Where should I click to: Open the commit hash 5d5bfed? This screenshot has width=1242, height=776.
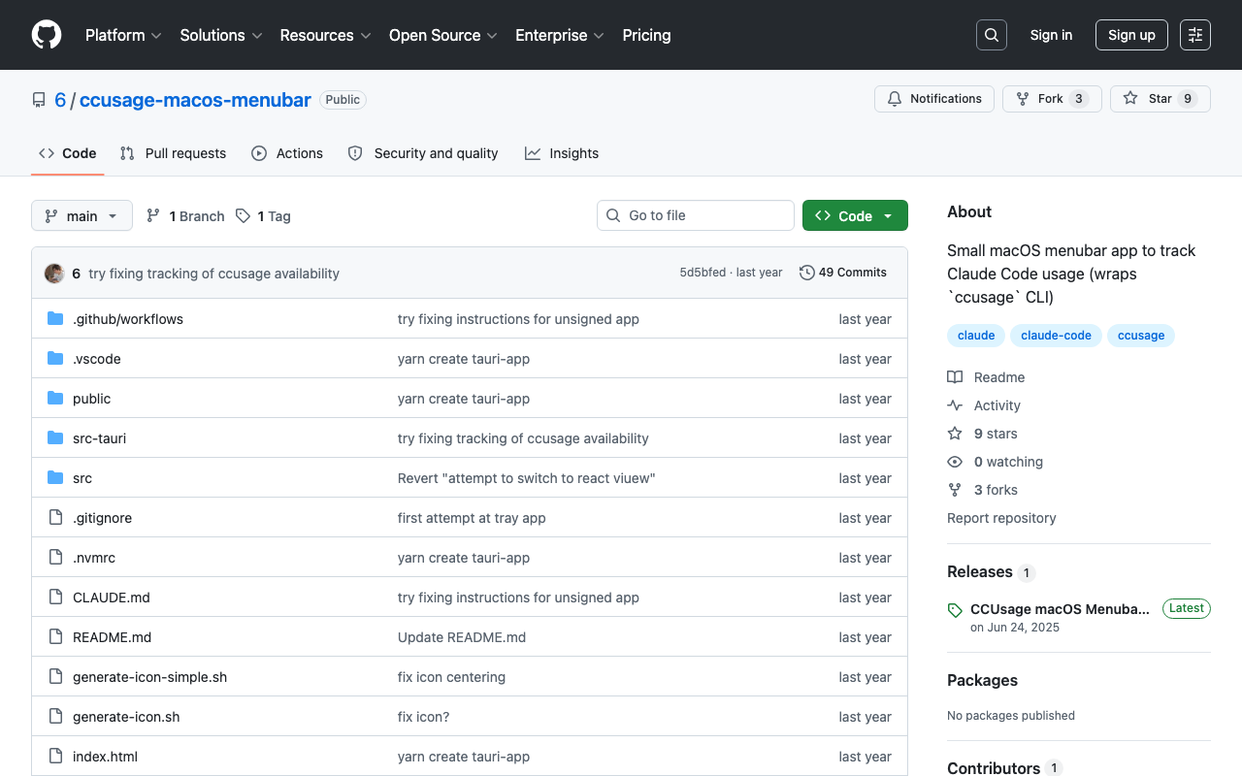(703, 273)
